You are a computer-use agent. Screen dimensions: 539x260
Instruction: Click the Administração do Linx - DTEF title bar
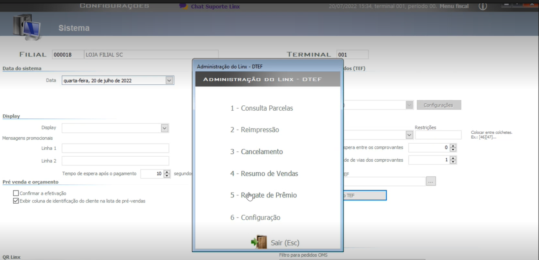268,66
